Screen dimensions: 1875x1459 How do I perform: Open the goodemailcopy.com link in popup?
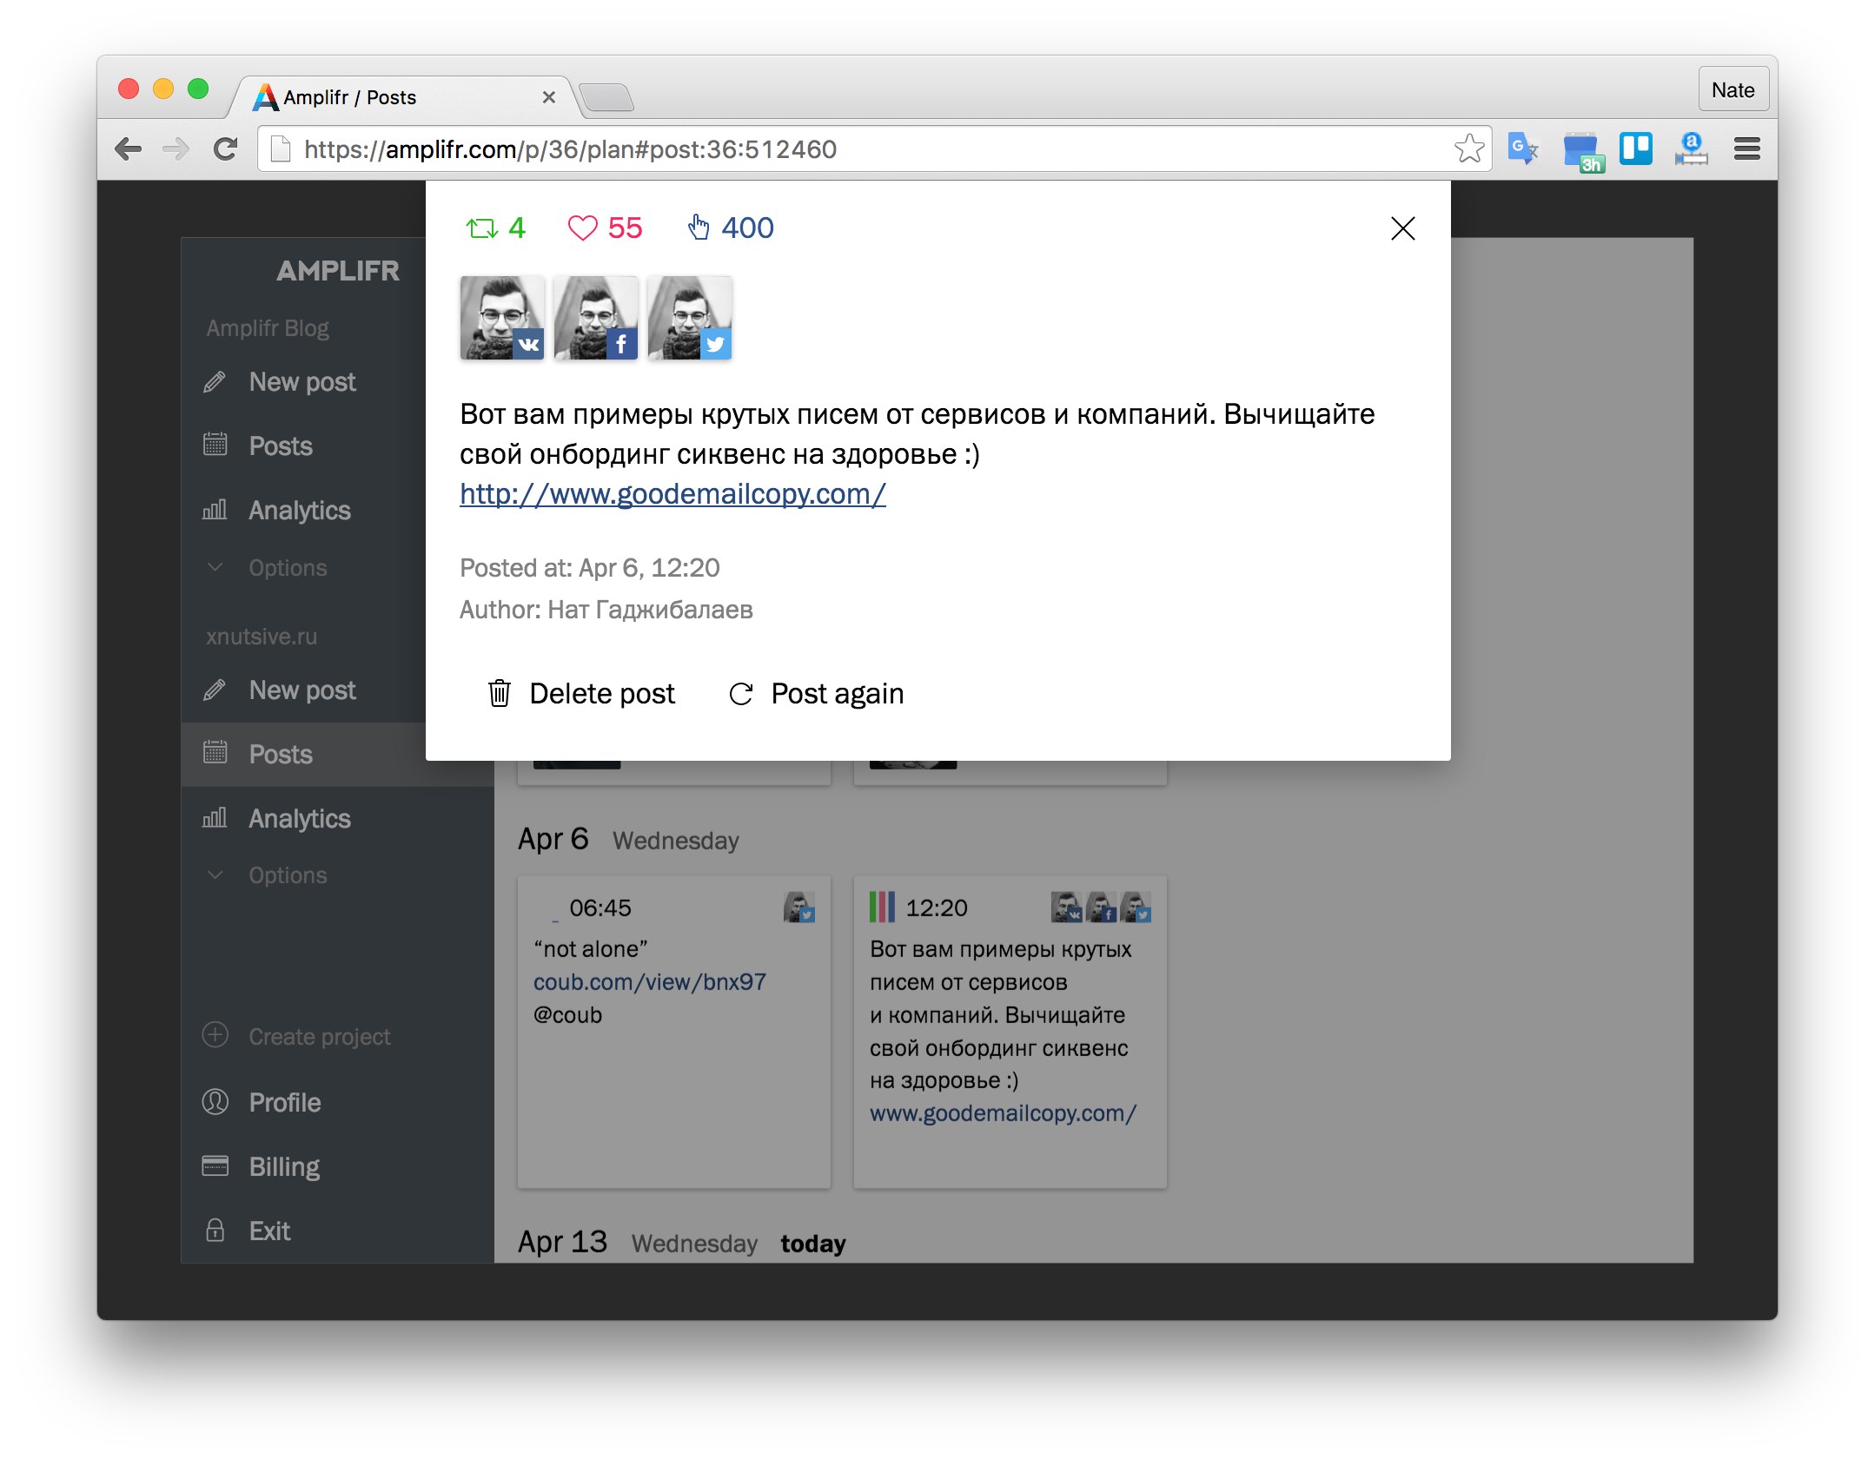pyautogui.click(x=672, y=493)
